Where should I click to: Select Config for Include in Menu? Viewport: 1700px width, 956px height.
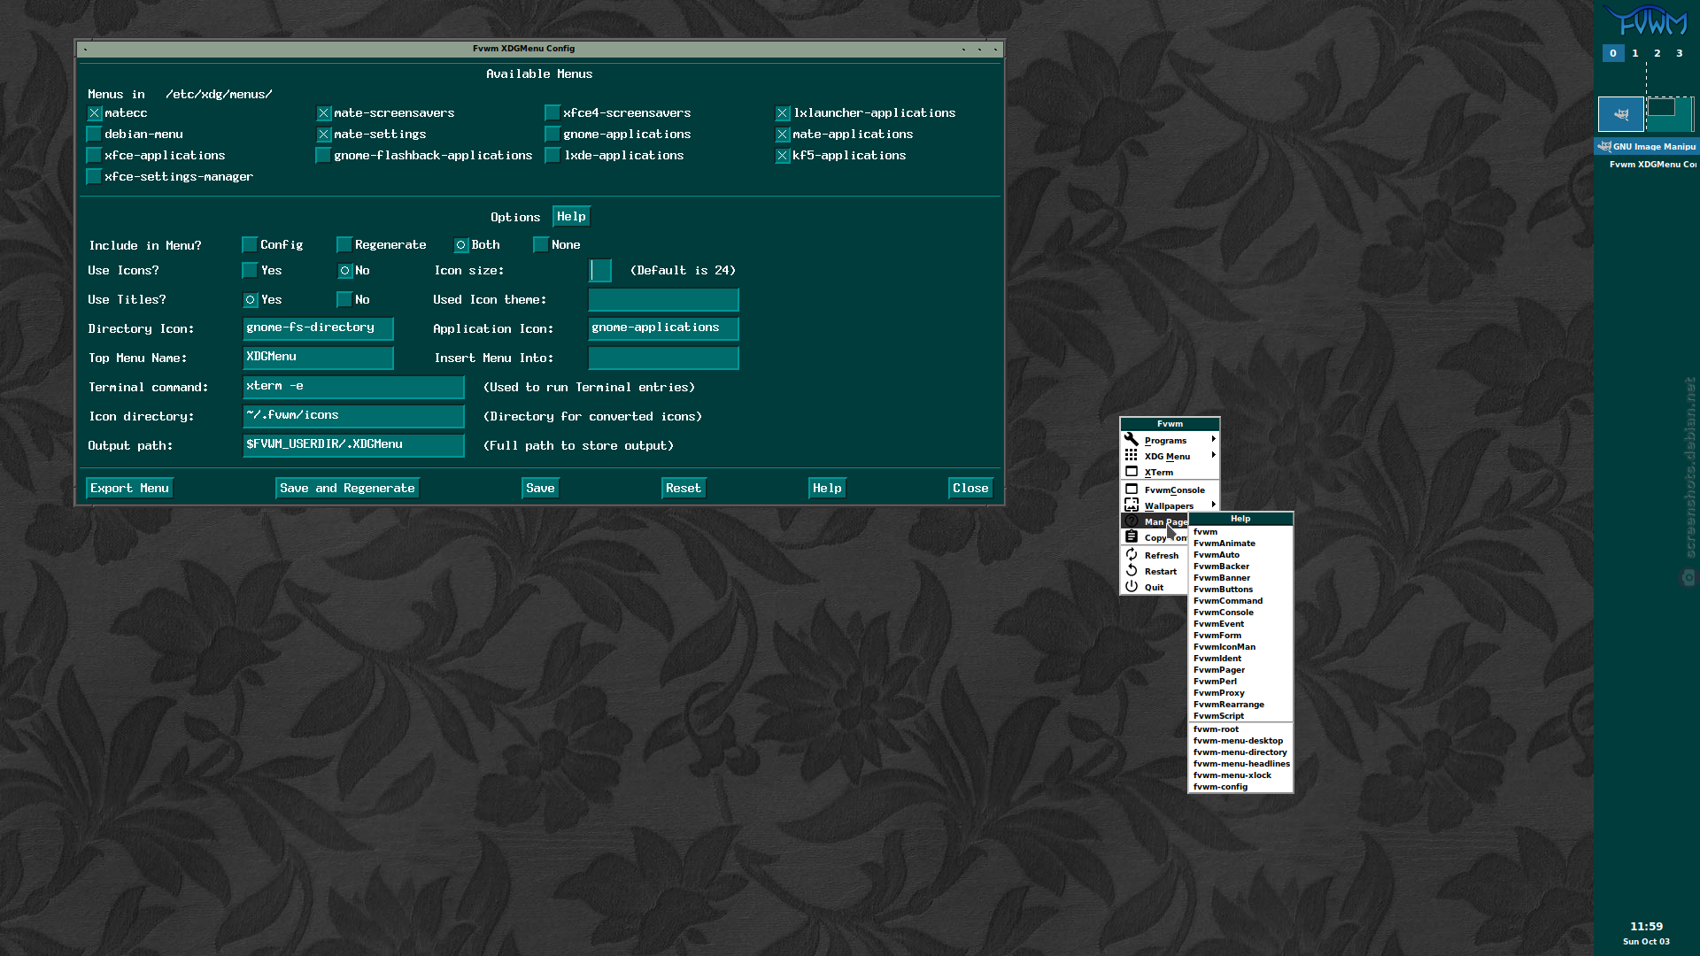(x=250, y=245)
